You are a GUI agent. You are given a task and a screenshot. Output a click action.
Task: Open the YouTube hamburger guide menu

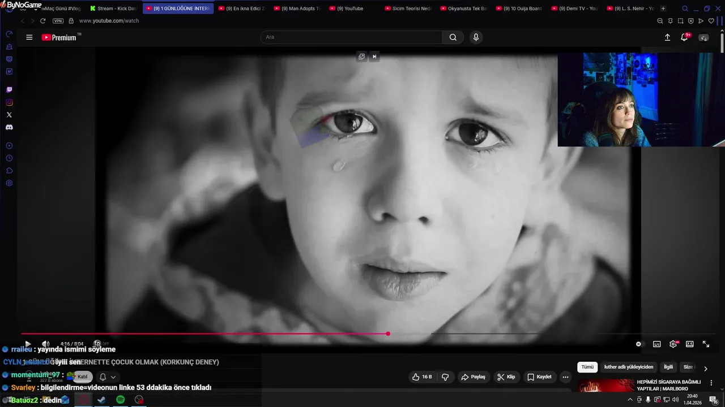pos(29,37)
